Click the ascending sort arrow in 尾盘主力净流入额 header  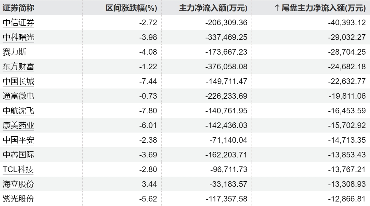277,8
